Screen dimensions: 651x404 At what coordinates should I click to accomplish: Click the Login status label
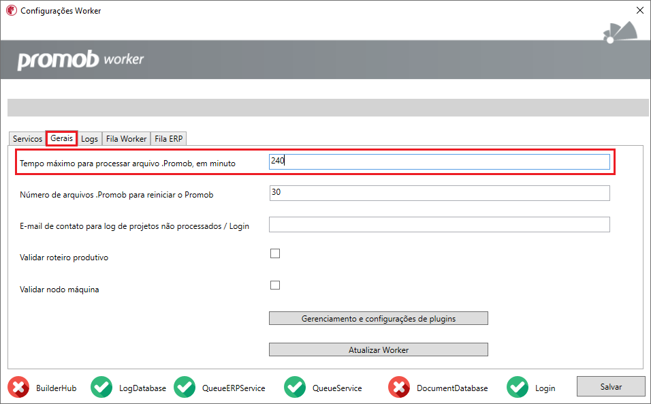(x=545, y=388)
